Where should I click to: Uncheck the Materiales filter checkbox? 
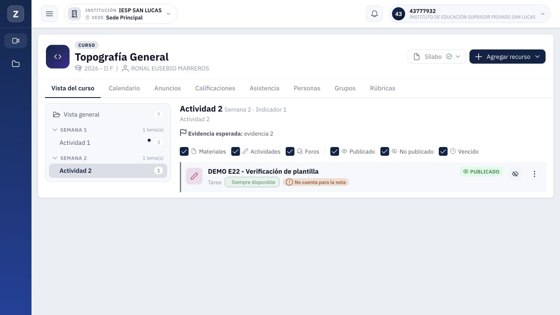pos(184,151)
